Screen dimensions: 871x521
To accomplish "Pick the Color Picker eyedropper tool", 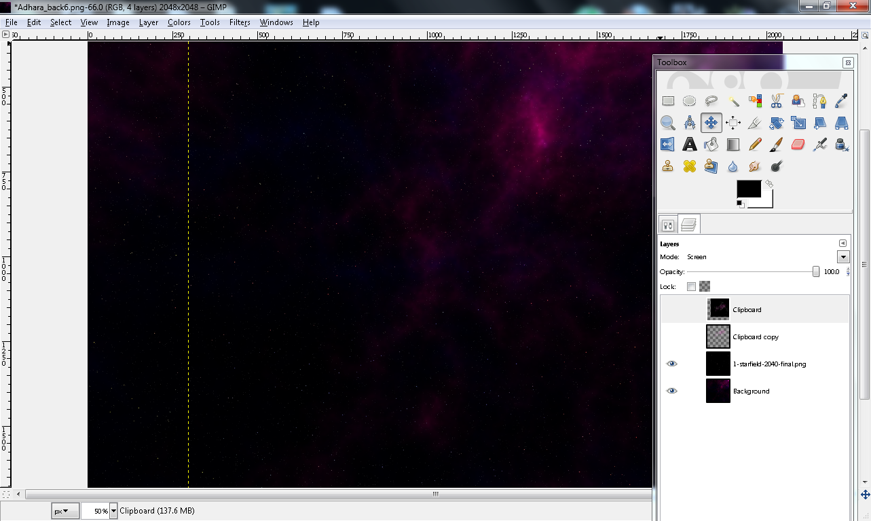I will click(x=842, y=101).
